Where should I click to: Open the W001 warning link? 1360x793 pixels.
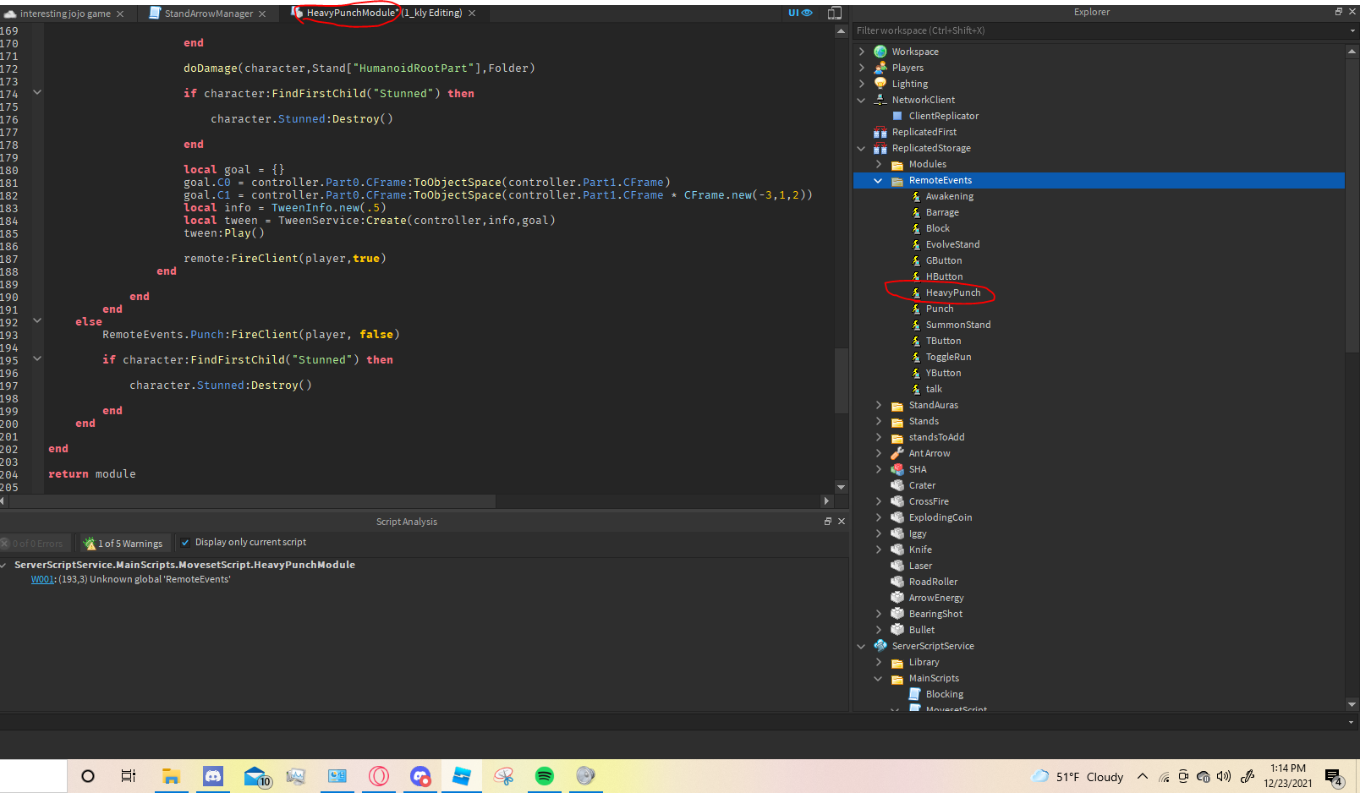[x=42, y=579]
